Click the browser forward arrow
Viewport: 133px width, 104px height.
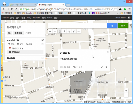8,9
